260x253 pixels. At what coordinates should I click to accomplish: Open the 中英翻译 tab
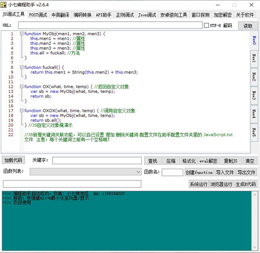[60, 15]
